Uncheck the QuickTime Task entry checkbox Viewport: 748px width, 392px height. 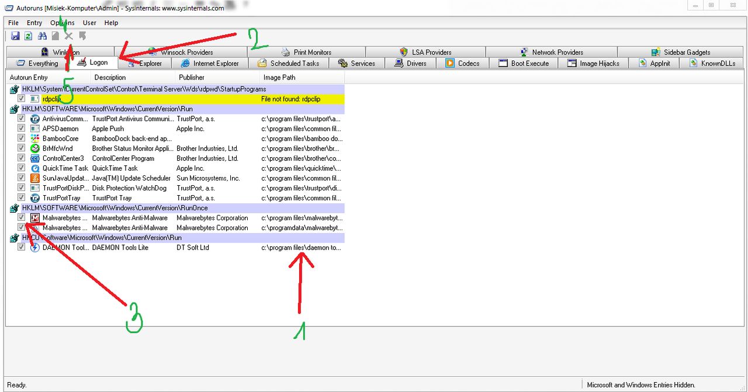pyautogui.click(x=22, y=168)
